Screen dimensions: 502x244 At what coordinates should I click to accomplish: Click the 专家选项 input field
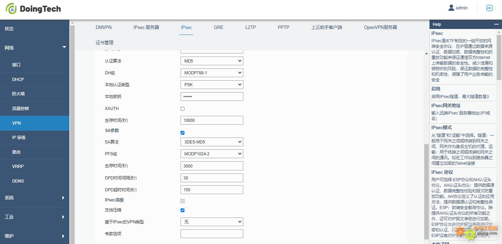[x=212, y=234]
